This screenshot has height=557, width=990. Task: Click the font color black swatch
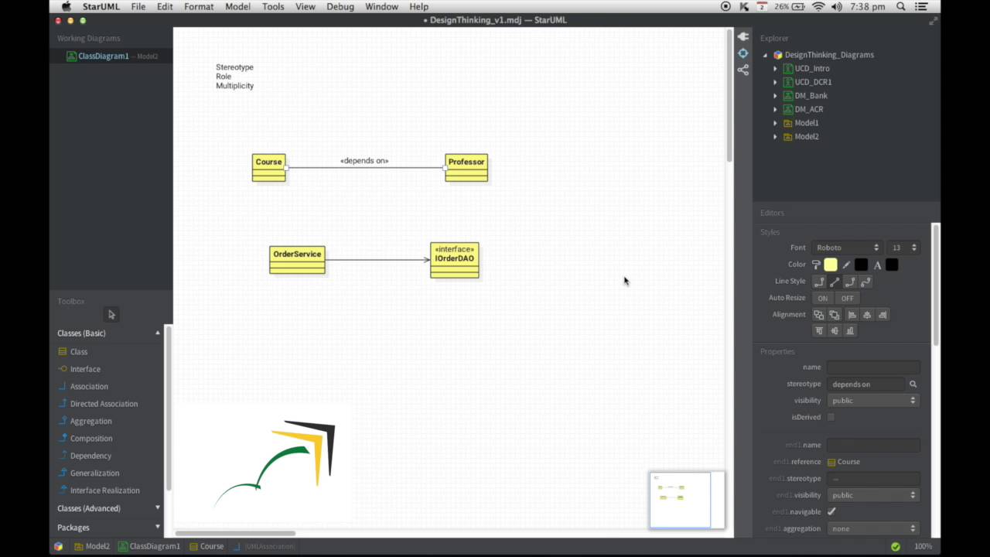coord(892,265)
